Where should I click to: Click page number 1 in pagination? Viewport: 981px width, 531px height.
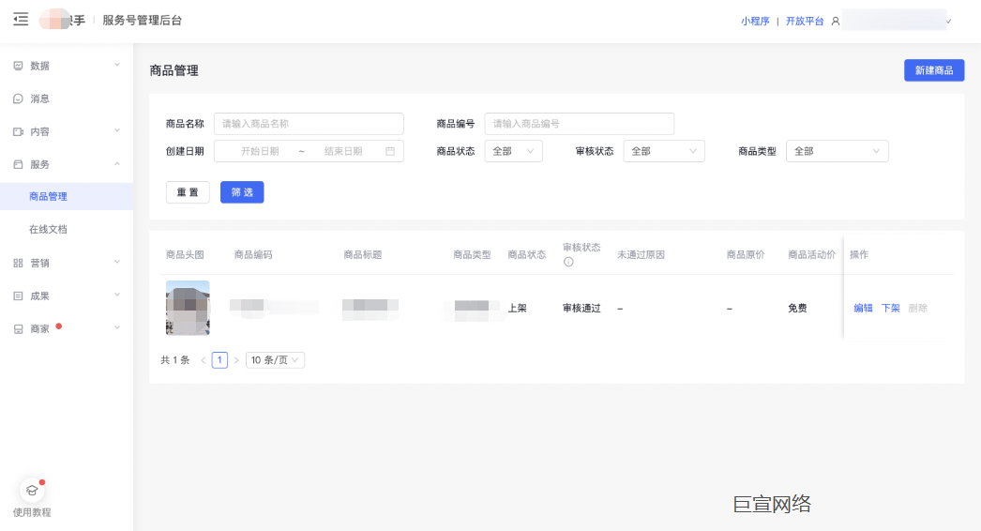[x=219, y=360]
